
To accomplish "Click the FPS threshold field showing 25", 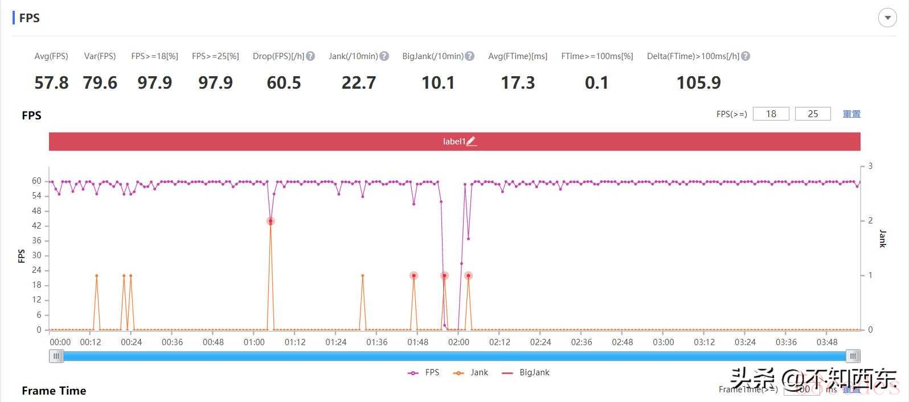I will [x=813, y=114].
